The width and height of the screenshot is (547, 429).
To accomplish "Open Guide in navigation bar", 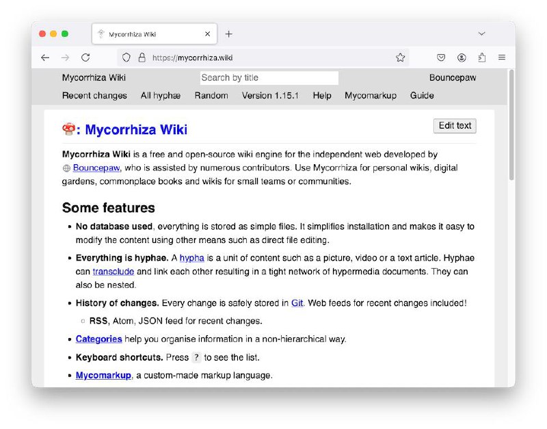I will coord(422,95).
